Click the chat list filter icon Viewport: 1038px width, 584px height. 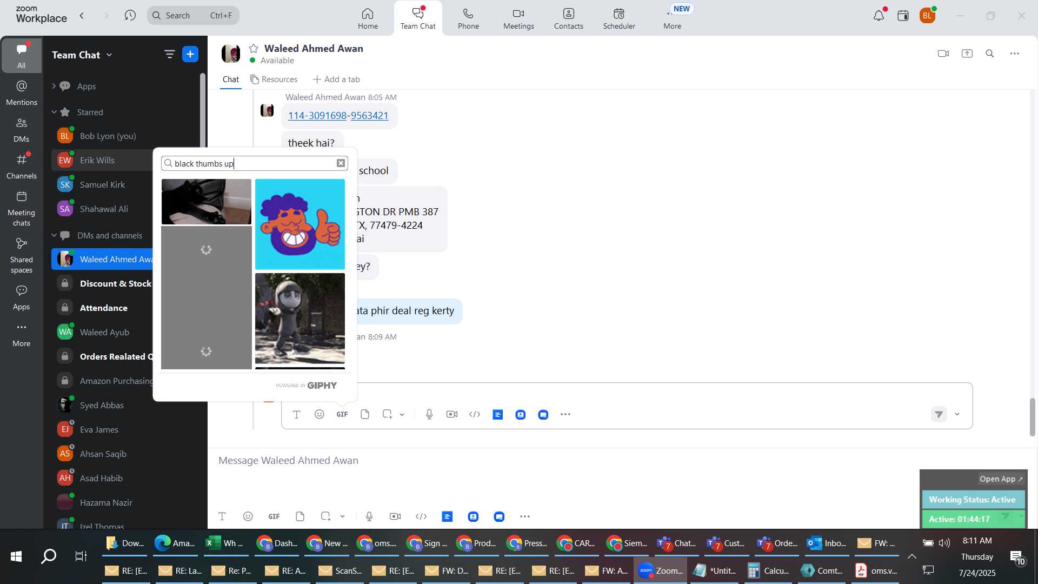(x=169, y=54)
